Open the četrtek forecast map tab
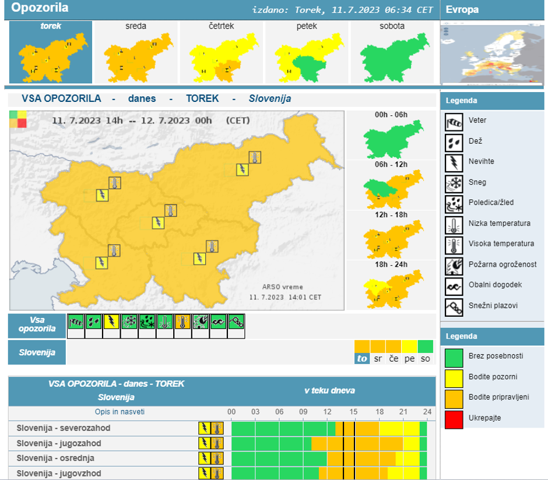 click(x=222, y=52)
